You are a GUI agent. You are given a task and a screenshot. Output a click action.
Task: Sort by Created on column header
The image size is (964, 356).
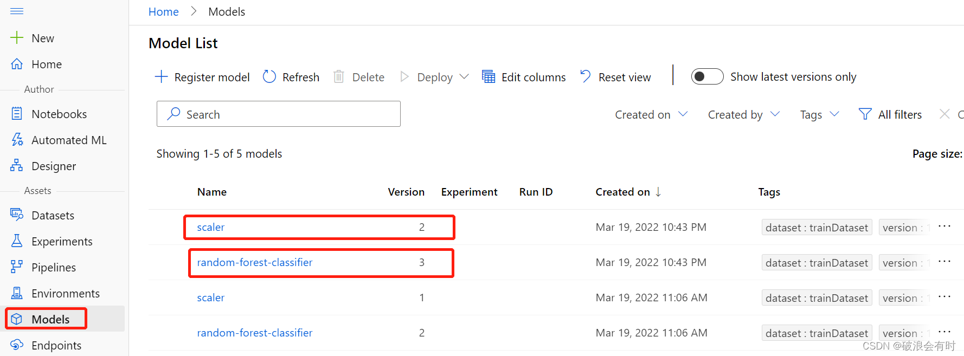[x=628, y=192]
